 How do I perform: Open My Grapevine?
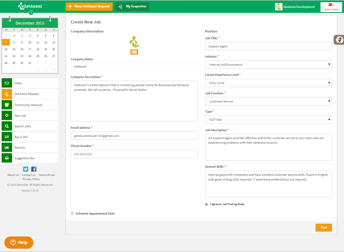(132, 7)
